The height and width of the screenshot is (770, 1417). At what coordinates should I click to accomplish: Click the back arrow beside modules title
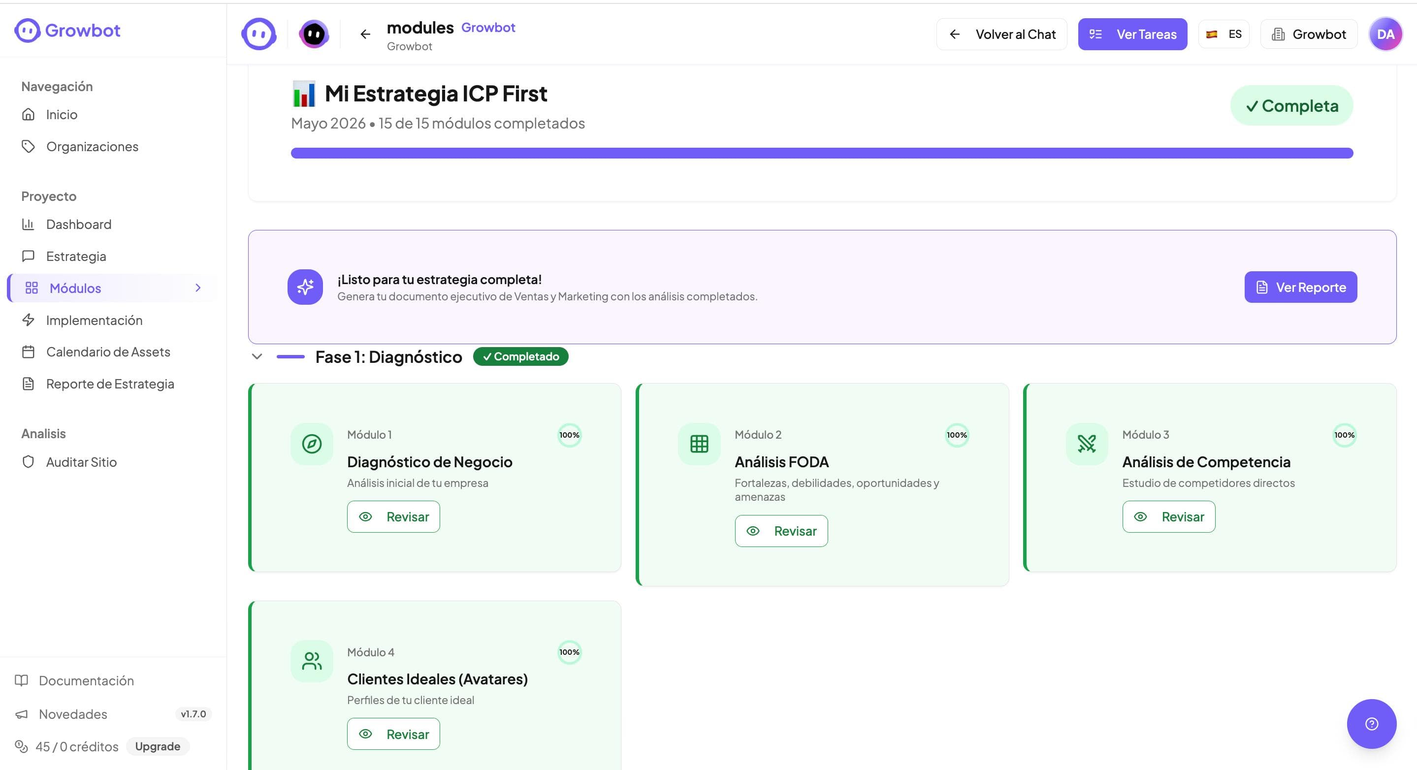(365, 34)
